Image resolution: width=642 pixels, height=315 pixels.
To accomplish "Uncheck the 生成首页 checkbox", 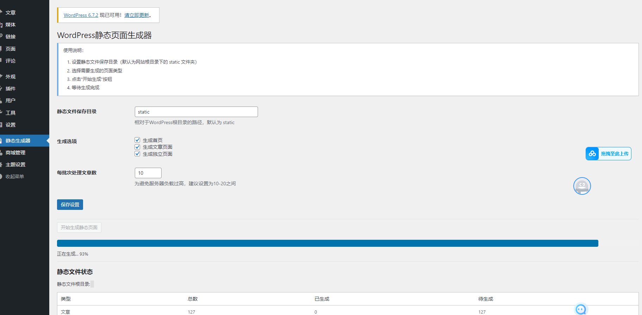I will click(x=137, y=140).
